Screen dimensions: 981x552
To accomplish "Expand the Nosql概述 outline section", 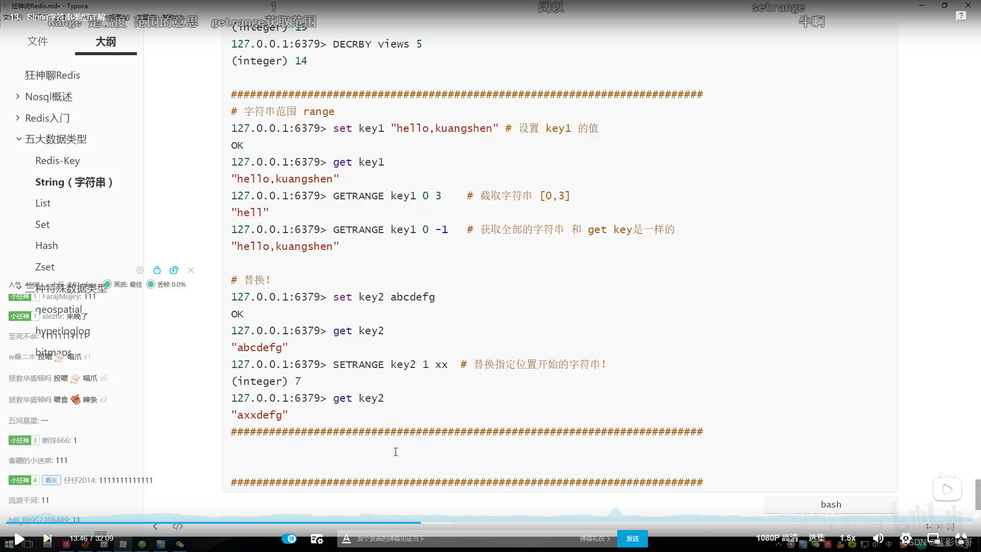I will tap(18, 97).
